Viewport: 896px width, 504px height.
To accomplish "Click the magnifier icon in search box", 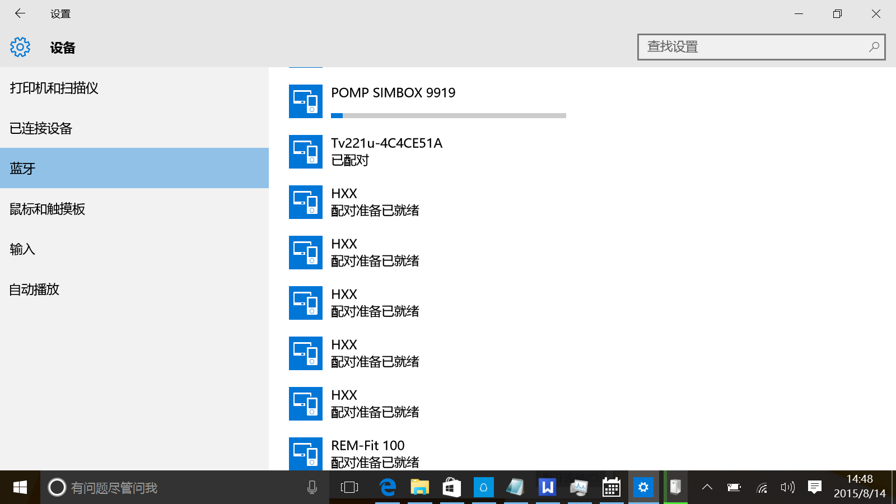I will click(874, 47).
